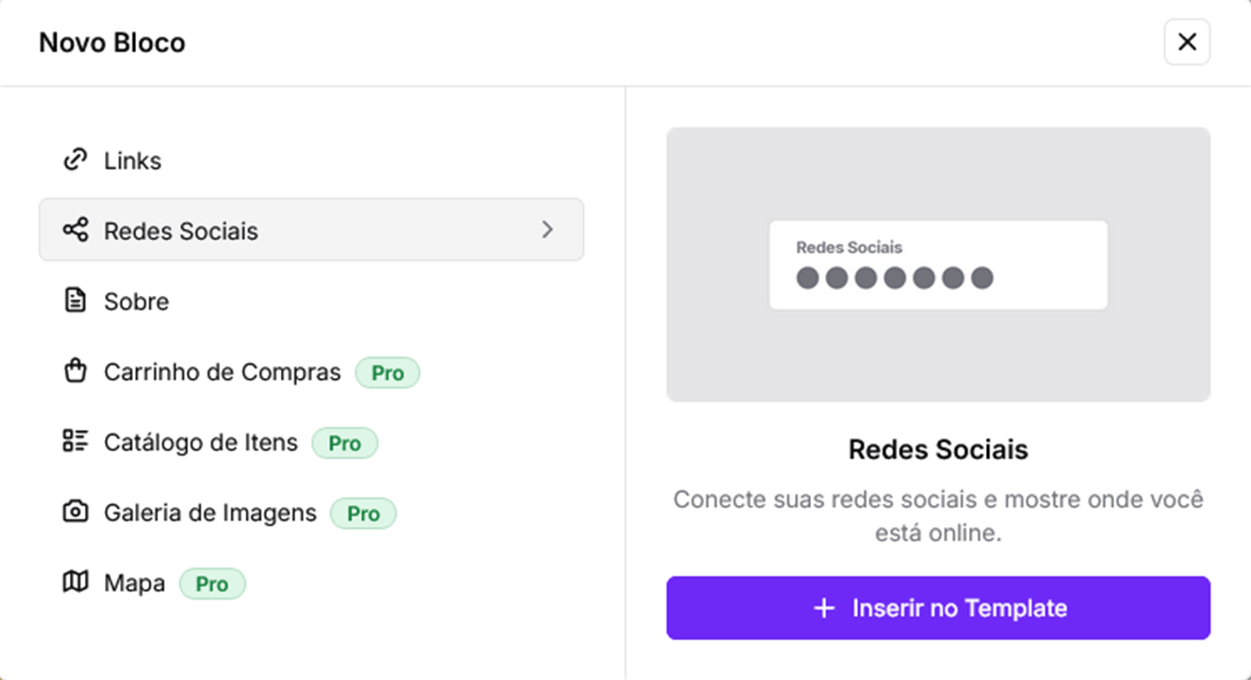The width and height of the screenshot is (1251, 680).
Task: Click the Links chain icon
Action: click(76, 160)
